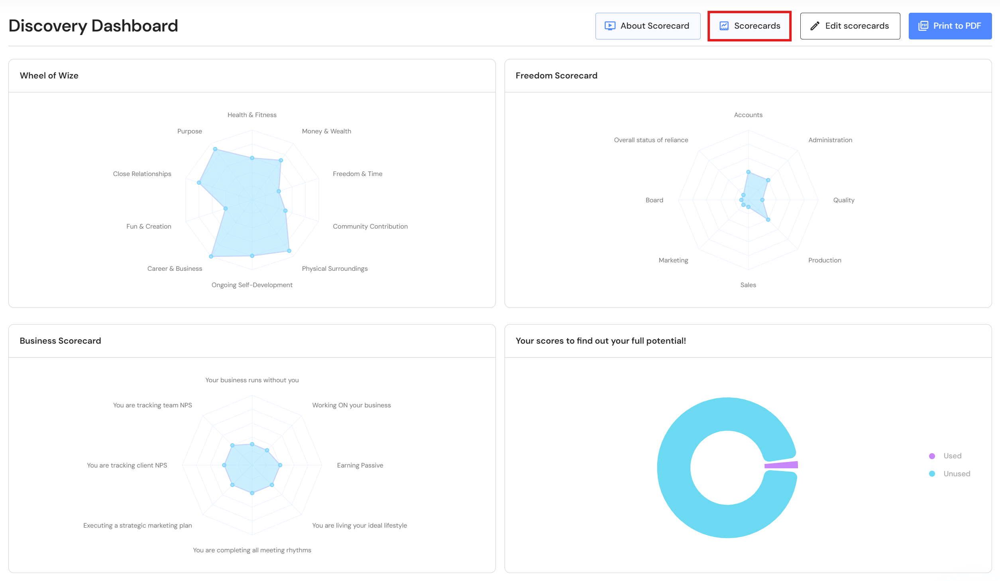The image size is (1000, 581).
Task: Click the Production point on Freedom Scorecard
Action: click(768, 220)
